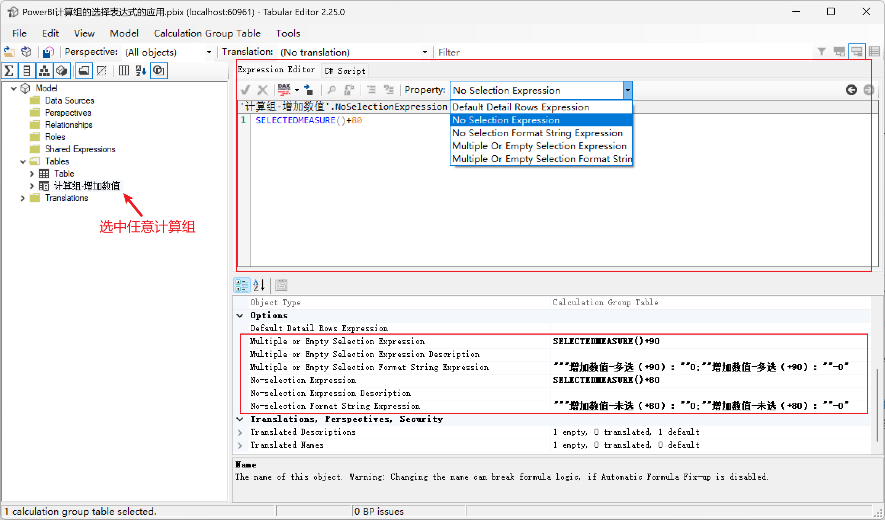
Task: Click the sort alphabetically A-Z icon in tree toolbar
Action: (x=141, y=70)
